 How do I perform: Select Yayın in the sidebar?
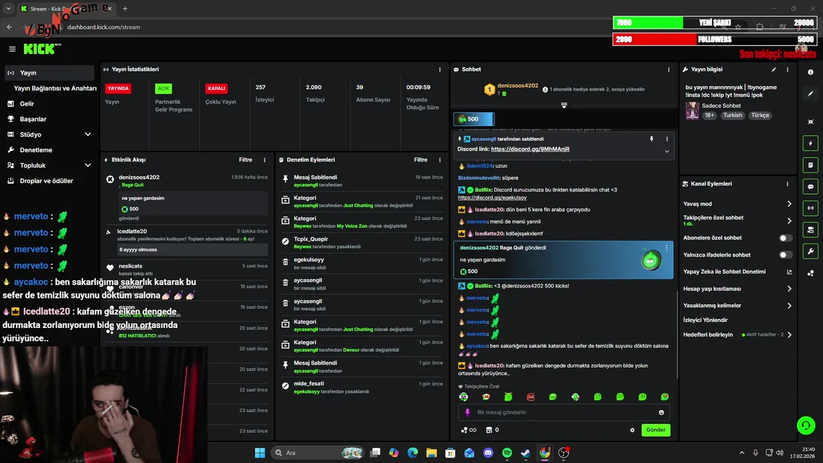coord(50,73)
